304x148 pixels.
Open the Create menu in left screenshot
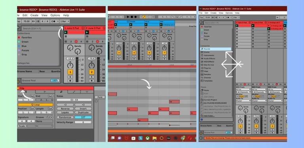[x=34, y=15]
